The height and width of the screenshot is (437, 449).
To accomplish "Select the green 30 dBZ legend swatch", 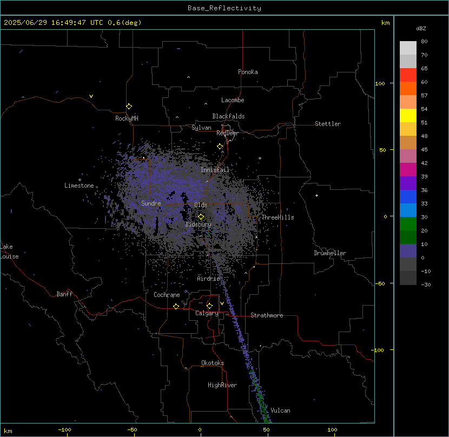I will [x=408, y=224].
